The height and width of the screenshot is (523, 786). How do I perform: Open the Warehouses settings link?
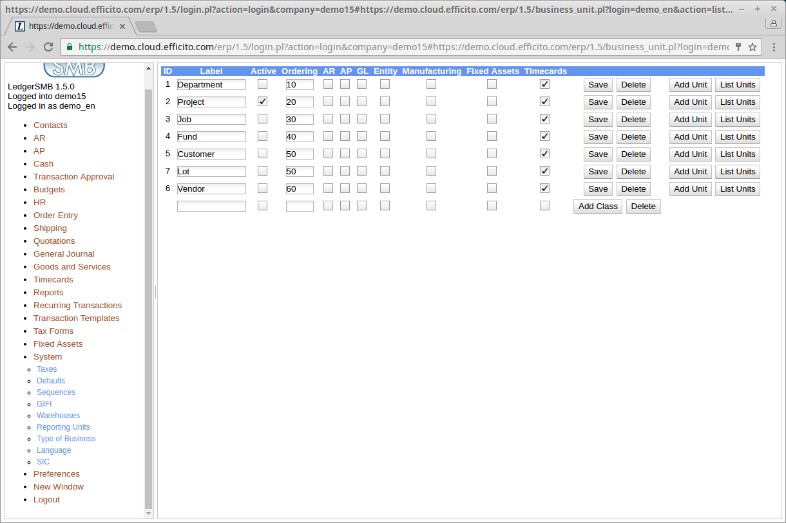[x=58, y=415]
